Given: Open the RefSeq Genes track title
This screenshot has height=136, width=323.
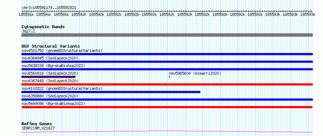Looking at the screenshot, I should point(37,124).
